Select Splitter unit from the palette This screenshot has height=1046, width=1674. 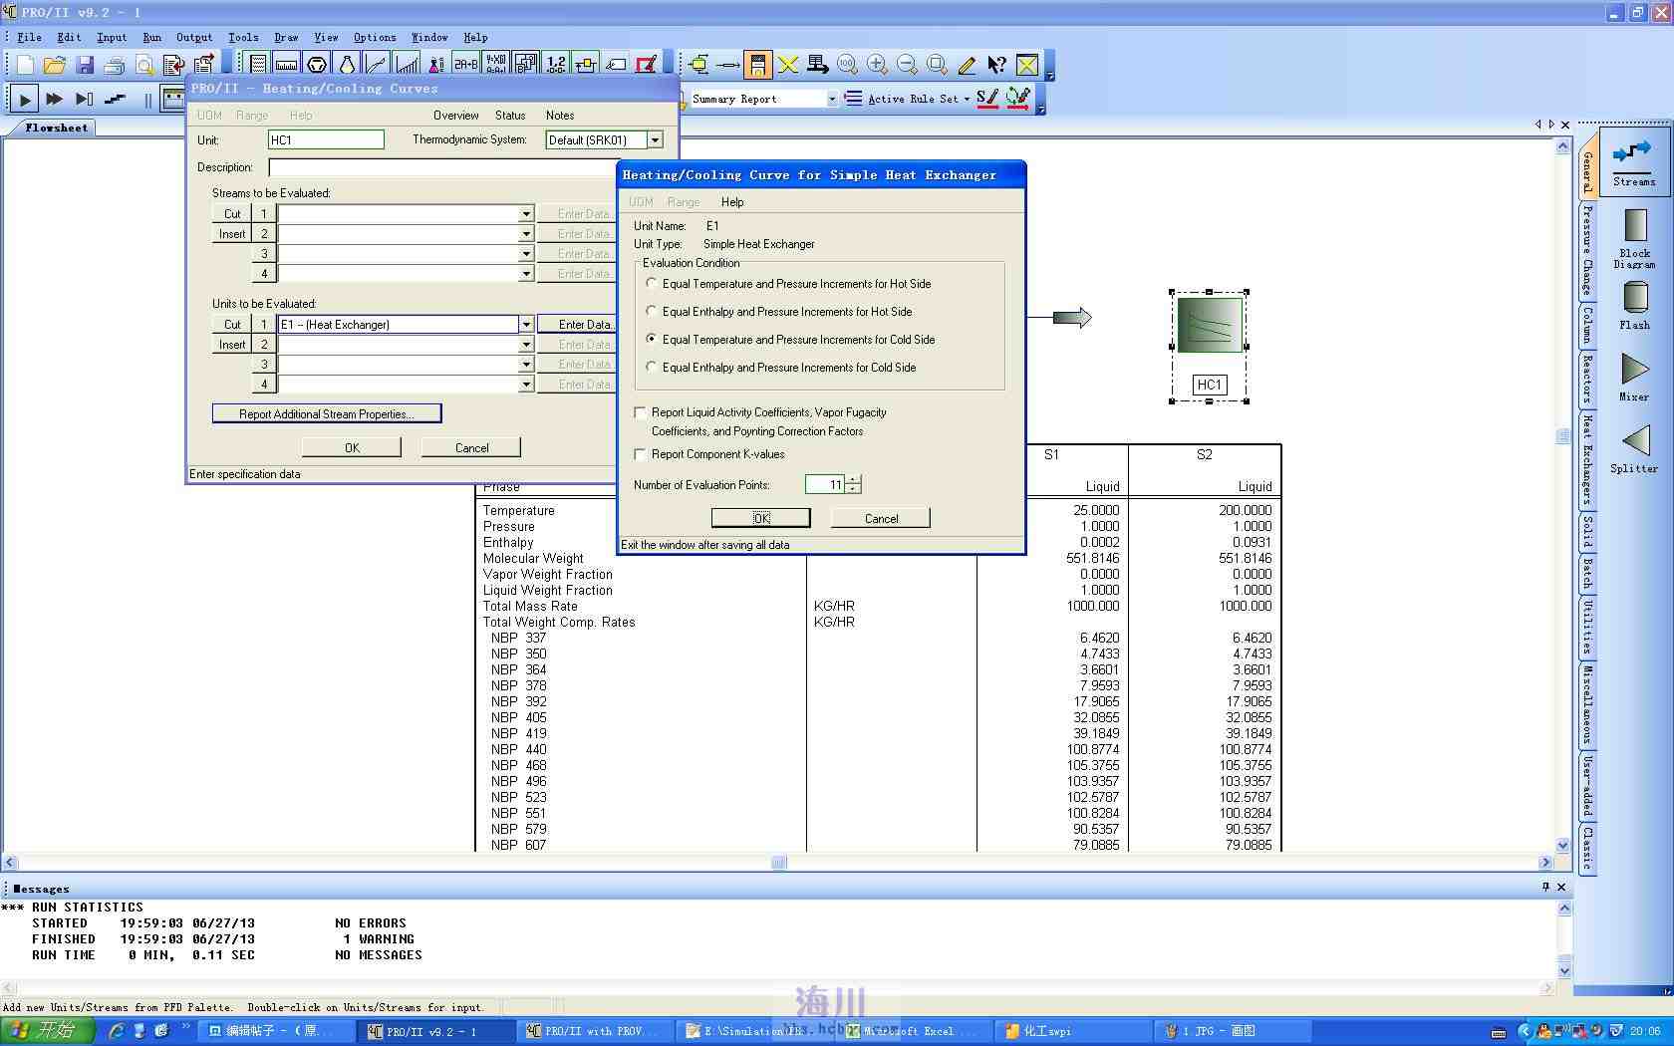1634,448
